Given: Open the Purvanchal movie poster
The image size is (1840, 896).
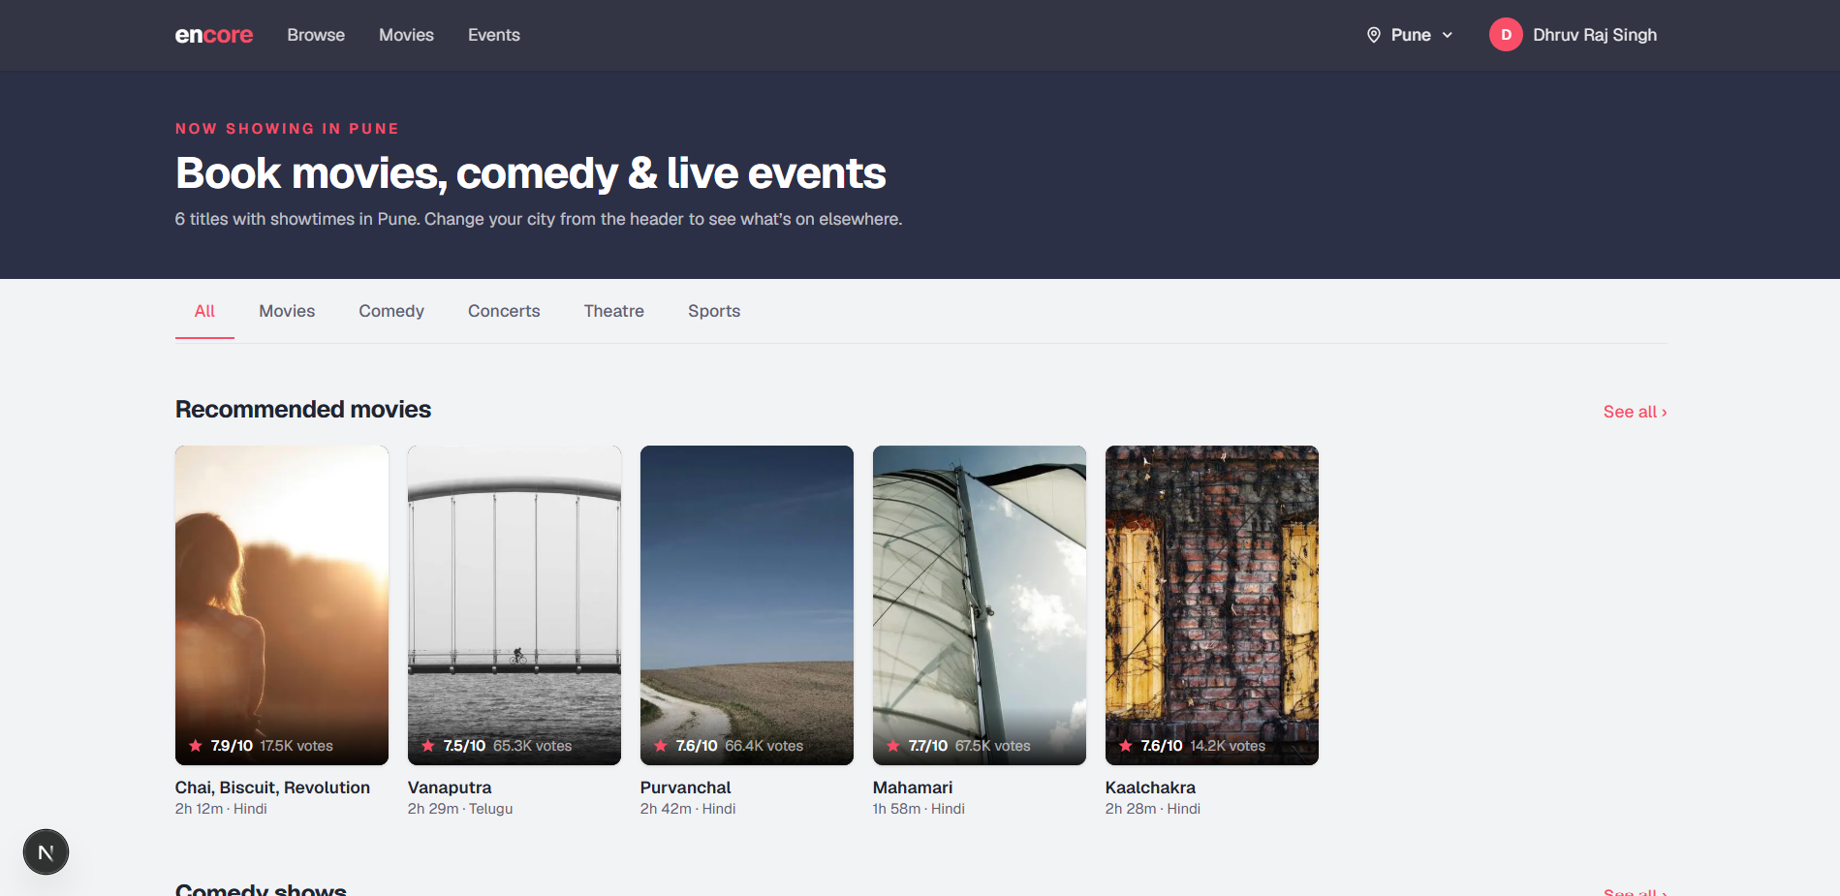Looking at the screenshot, I should pos(747,605).
